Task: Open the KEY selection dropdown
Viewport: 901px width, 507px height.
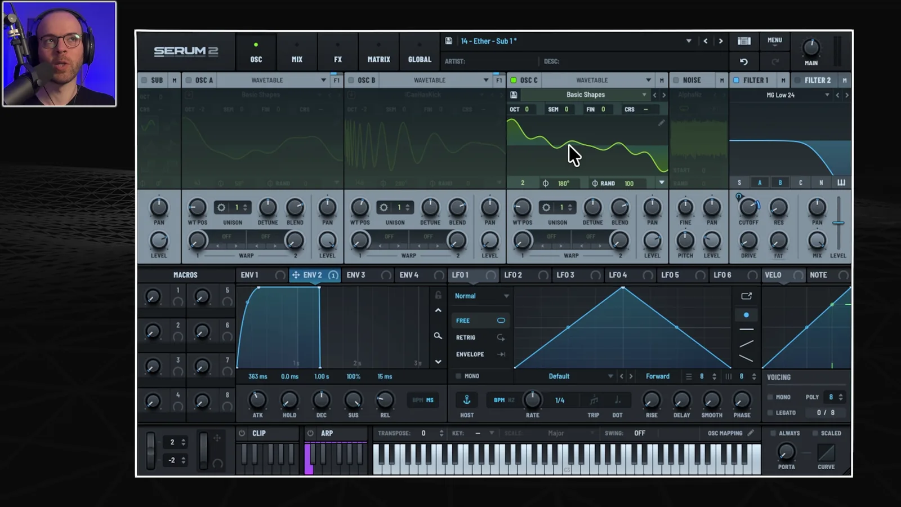Action: pos(491,433)
